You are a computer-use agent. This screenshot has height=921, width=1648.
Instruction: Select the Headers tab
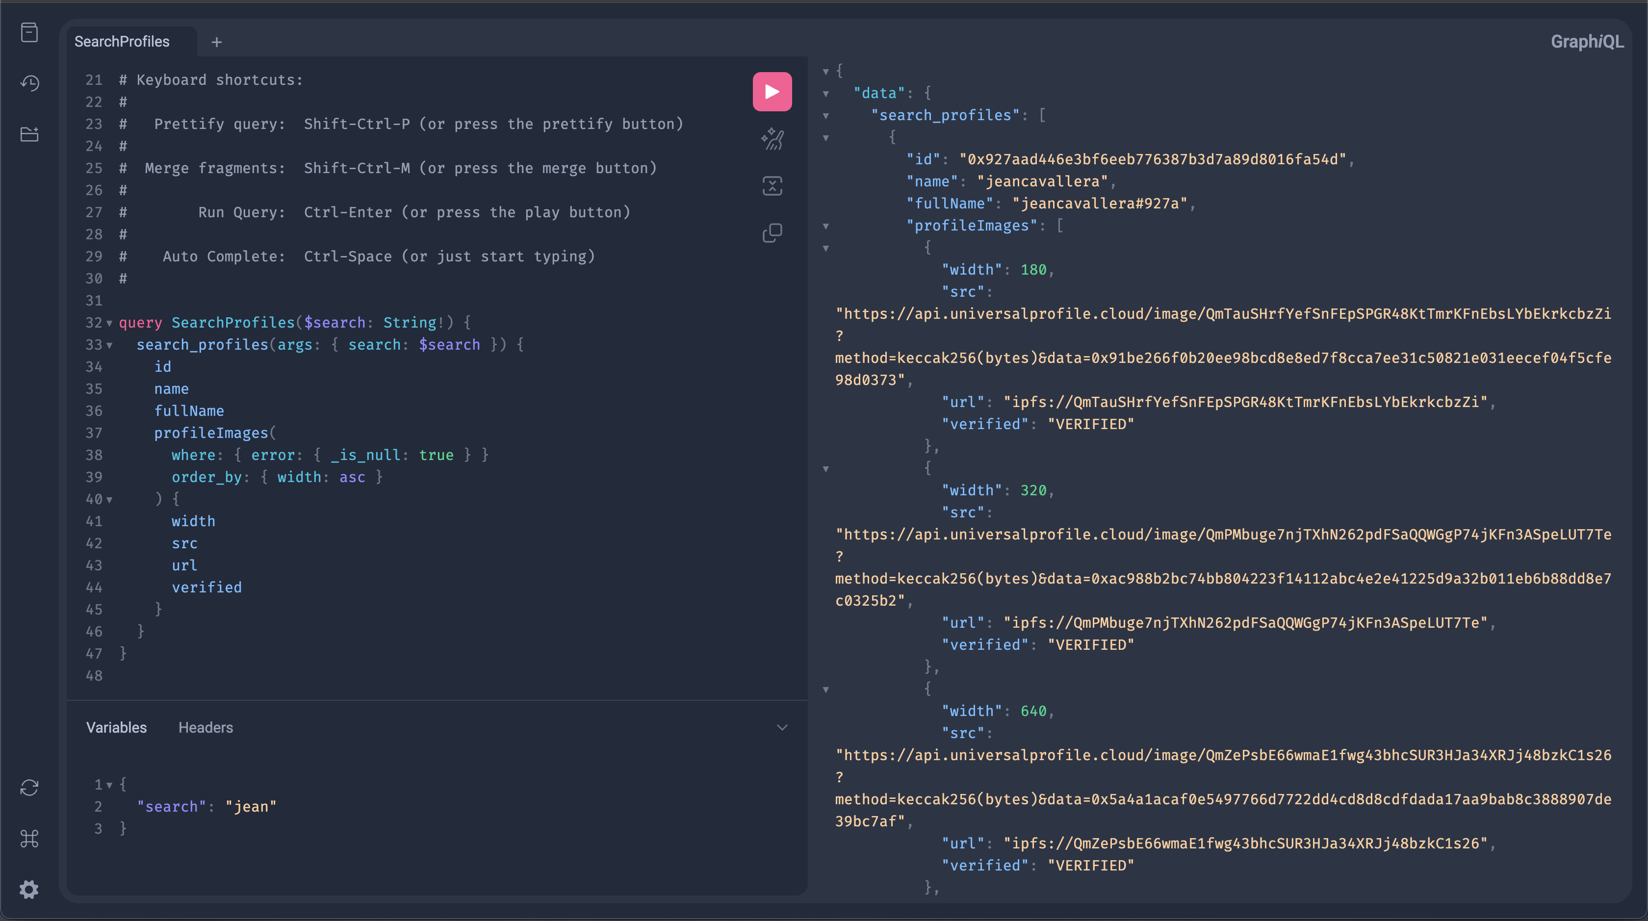(x=206, y=728)
